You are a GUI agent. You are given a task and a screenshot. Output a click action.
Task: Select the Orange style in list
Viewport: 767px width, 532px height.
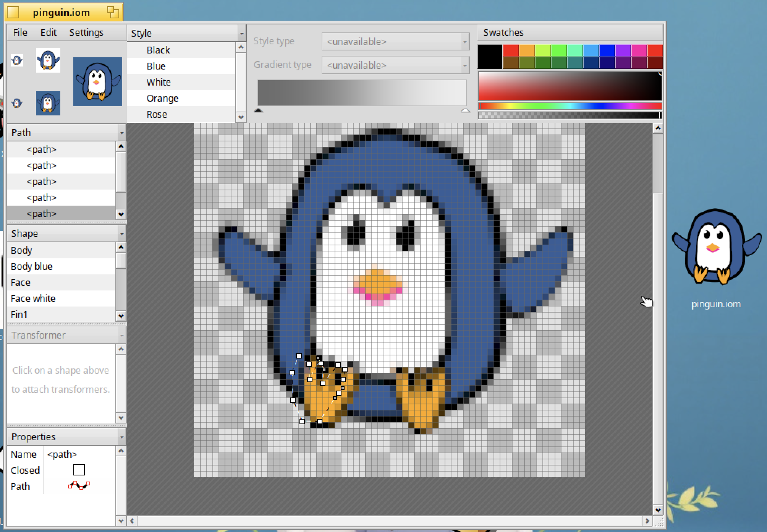pyautogui.click(x=162, y=98)
